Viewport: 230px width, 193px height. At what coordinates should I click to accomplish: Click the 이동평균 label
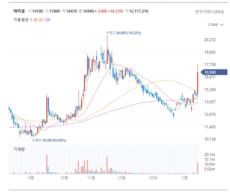click(x=21, y=20)
